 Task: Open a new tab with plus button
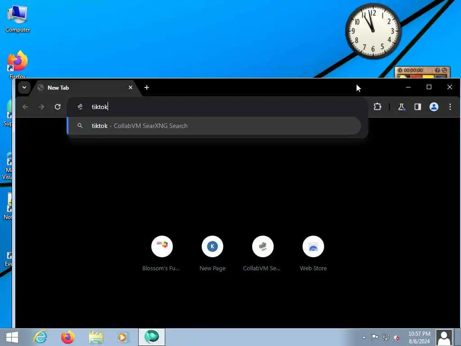tap(147, 87)
